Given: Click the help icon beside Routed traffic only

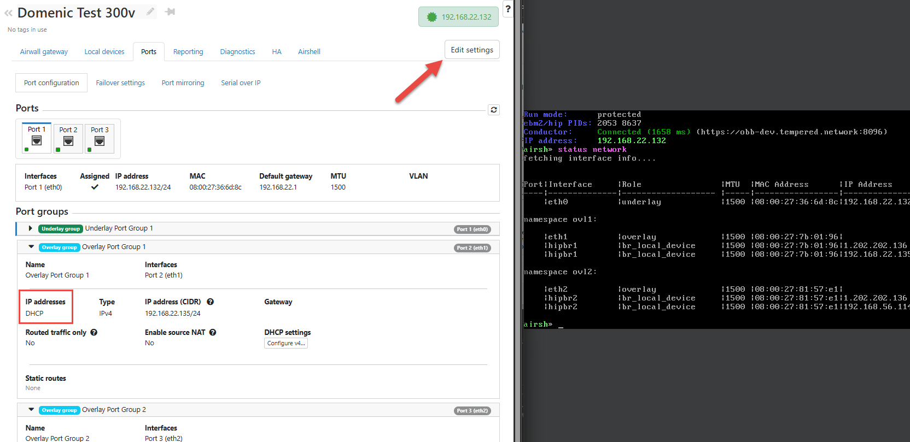Looking at the screenshot, I should (94, 332).
